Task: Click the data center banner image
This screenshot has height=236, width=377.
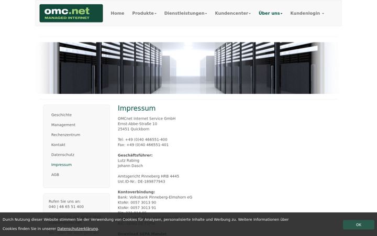Action: (188, 68)
